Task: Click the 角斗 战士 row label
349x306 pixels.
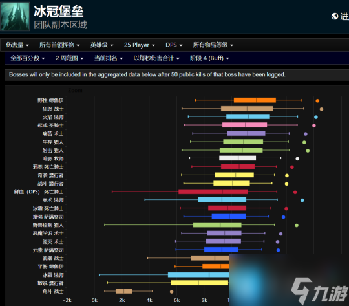Action: coord(53,292)
